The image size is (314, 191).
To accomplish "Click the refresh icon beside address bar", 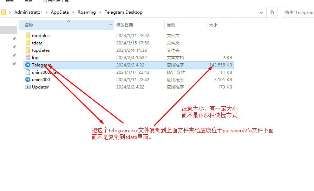I will 272,12.
